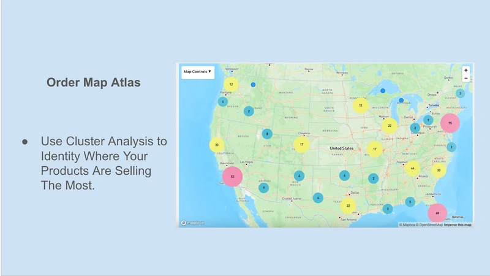This screenshot has height=276, width=490.
Task: Select the blue 3 cluster near Maine
Action: pos(460,93)
